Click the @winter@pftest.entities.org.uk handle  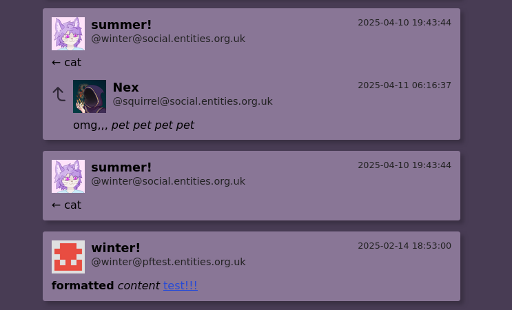click(169, 262)
